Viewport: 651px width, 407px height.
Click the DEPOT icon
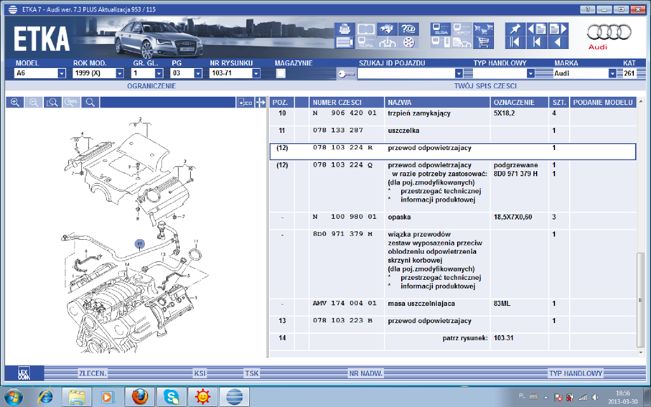462,29
